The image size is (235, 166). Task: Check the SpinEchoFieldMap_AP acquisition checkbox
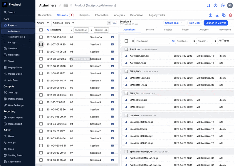126,152
